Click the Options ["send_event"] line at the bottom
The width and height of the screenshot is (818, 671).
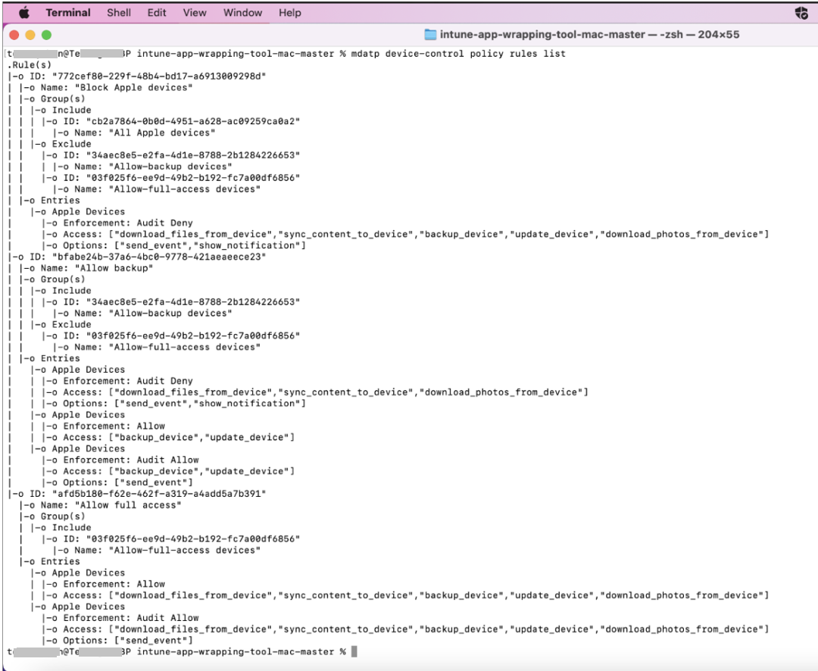(x=128, y=640)
